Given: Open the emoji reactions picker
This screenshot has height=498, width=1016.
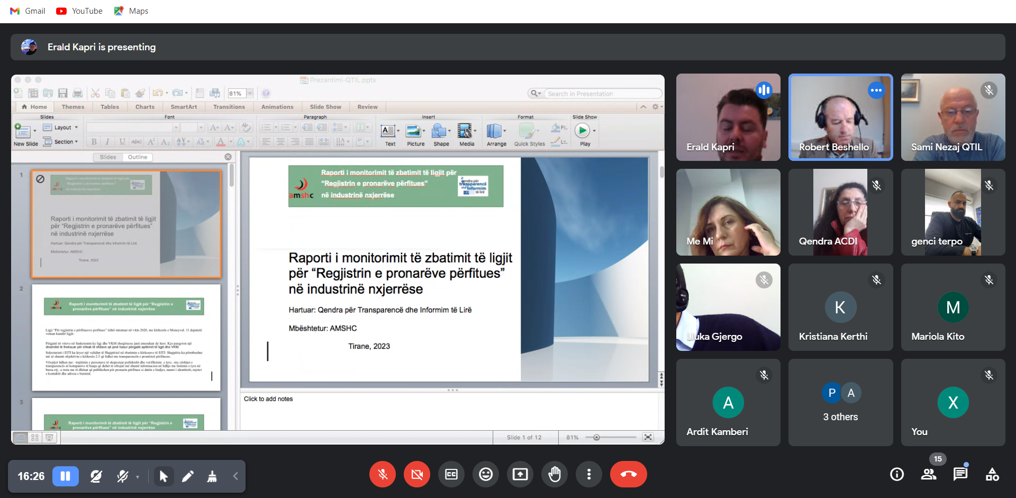Looking at the screenshot, I should pyautogui.click(x=486, y=474).
